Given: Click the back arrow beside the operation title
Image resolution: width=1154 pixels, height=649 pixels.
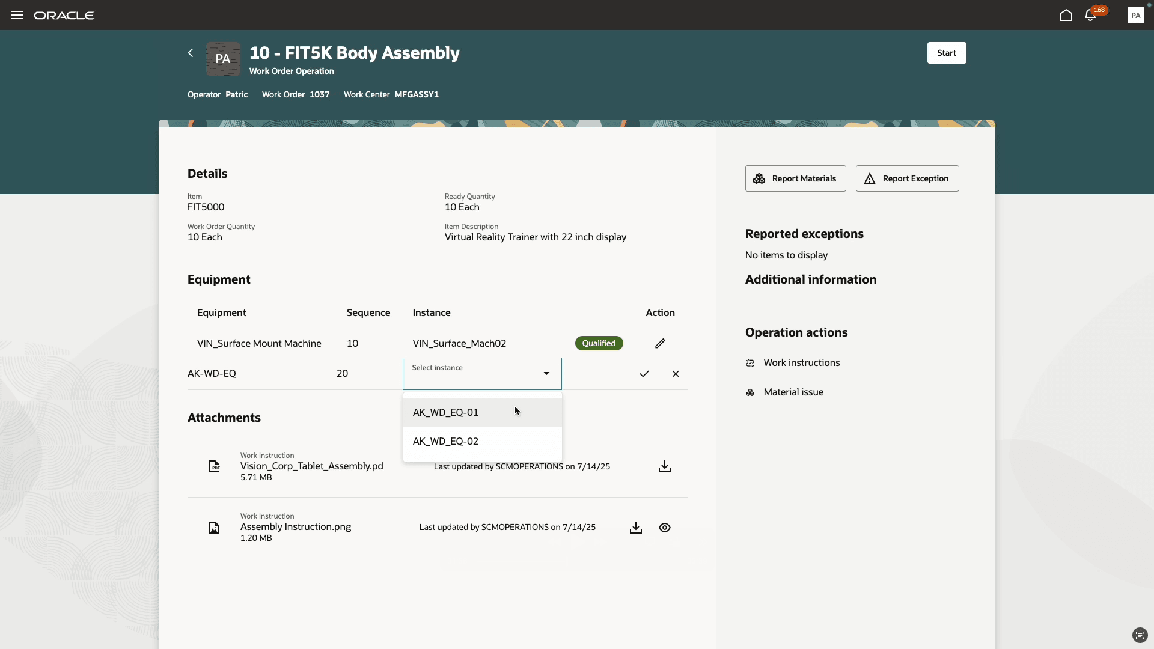Looking at the screenshot, I should (191, 53).
